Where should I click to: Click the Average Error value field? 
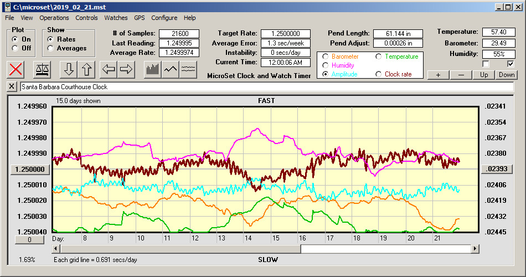286,43
